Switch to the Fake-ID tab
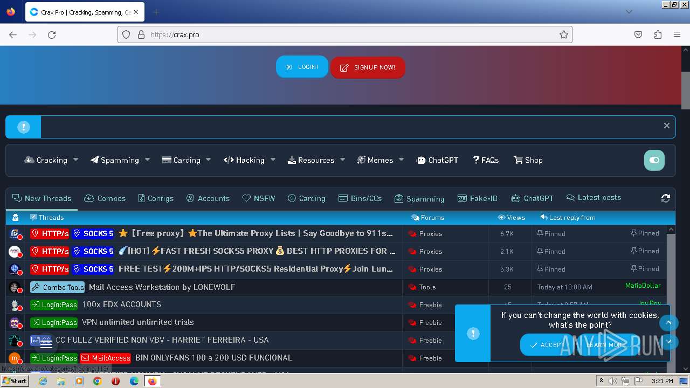Viewport: 690px width, 388px height. point(478,198)
